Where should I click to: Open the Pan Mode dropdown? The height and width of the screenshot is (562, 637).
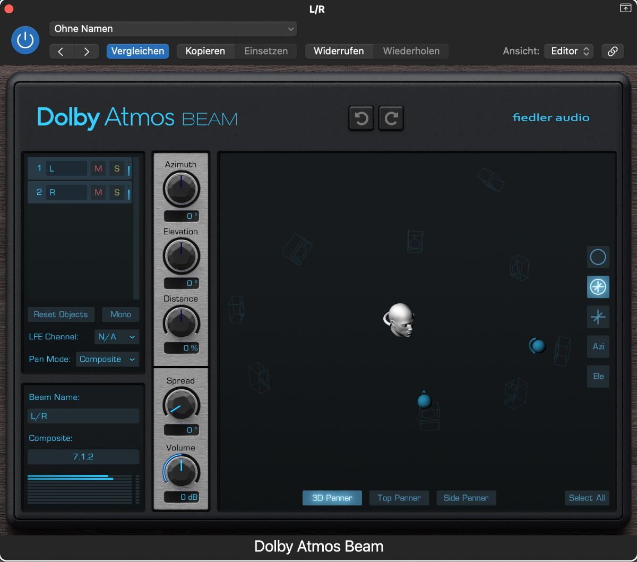point(107,359)
